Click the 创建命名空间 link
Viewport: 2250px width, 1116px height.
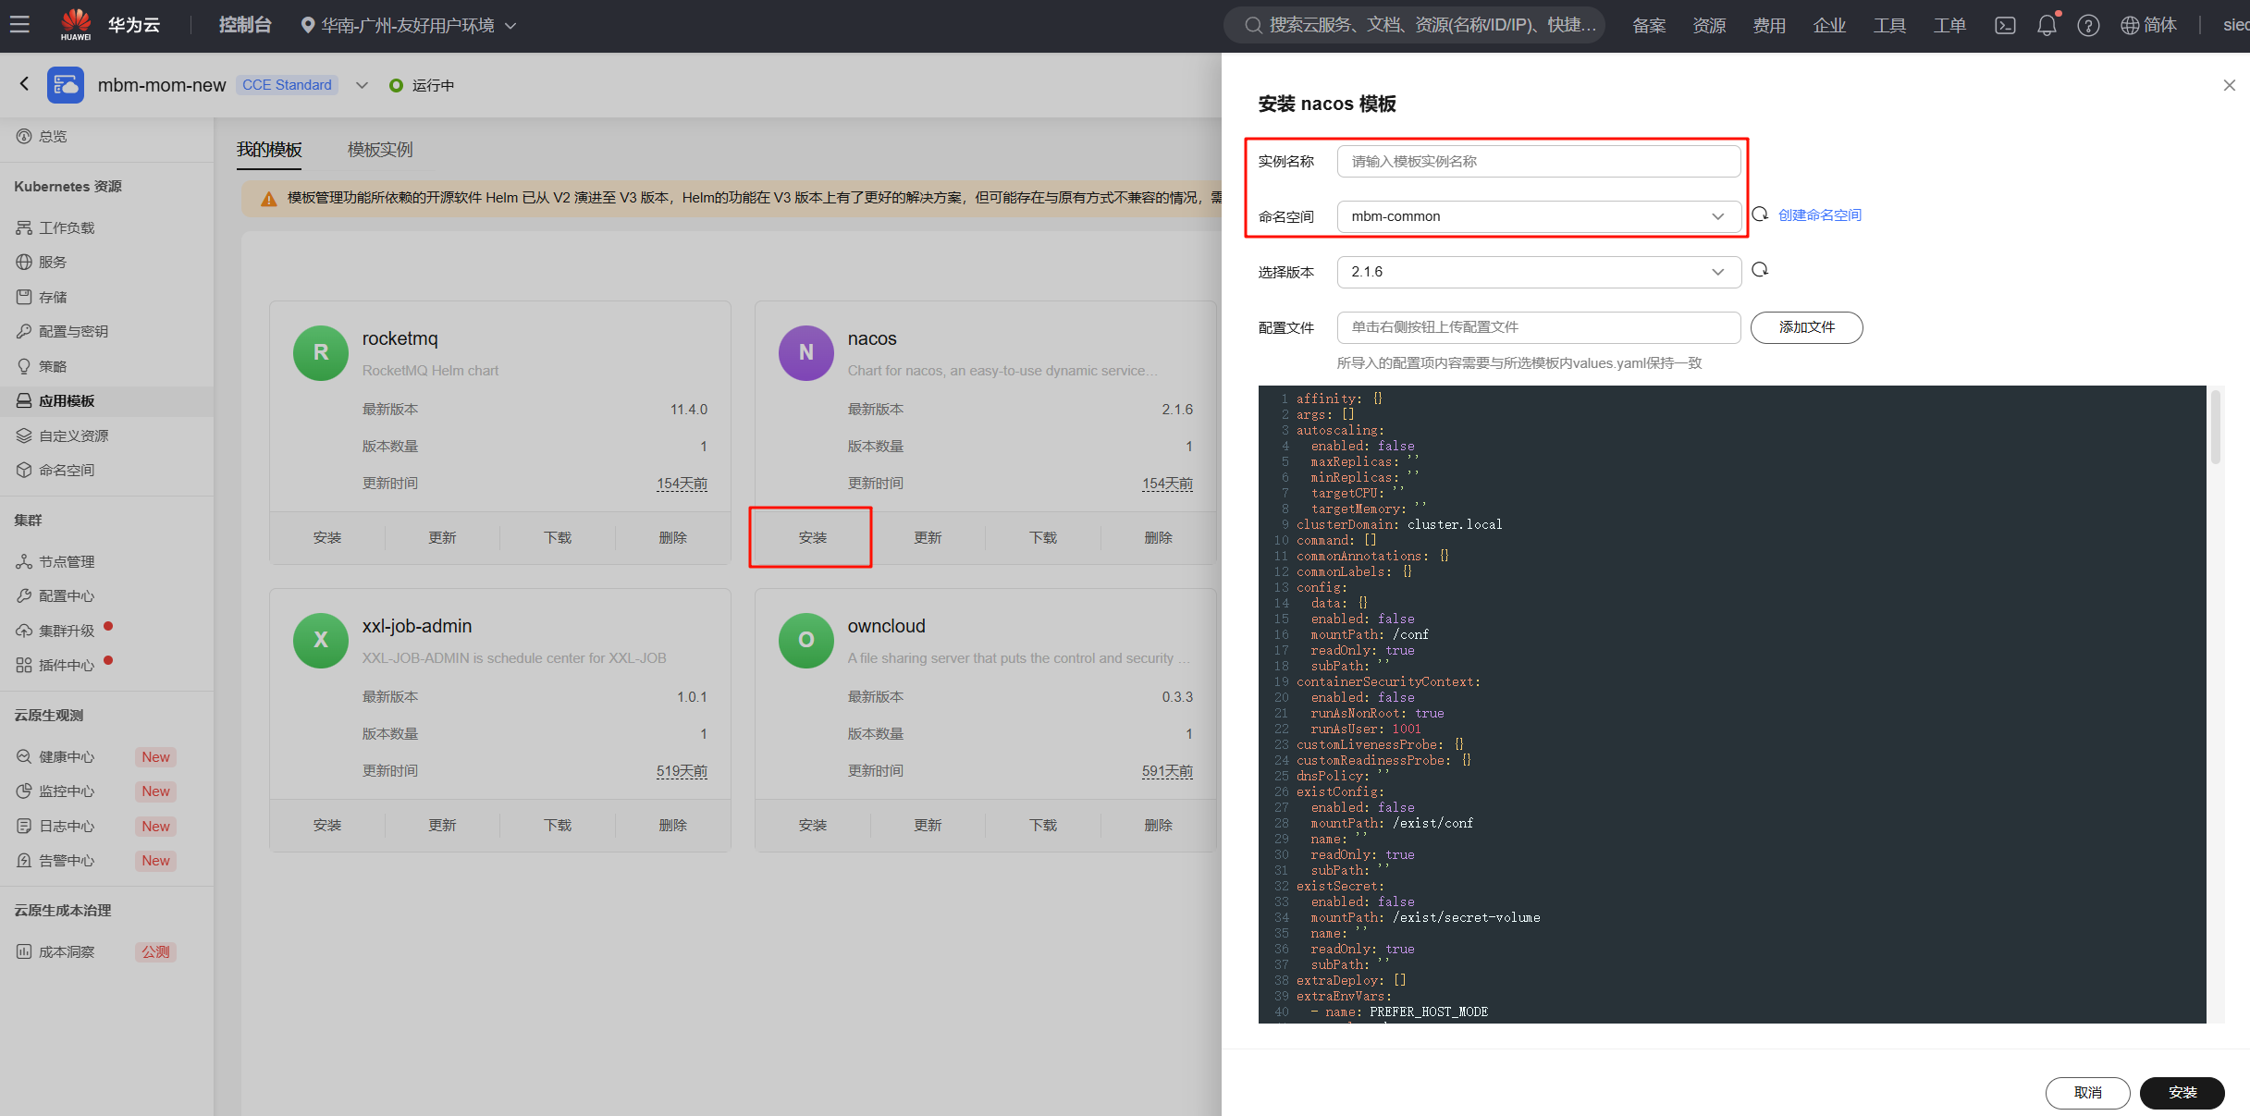tap(1819, 215)
